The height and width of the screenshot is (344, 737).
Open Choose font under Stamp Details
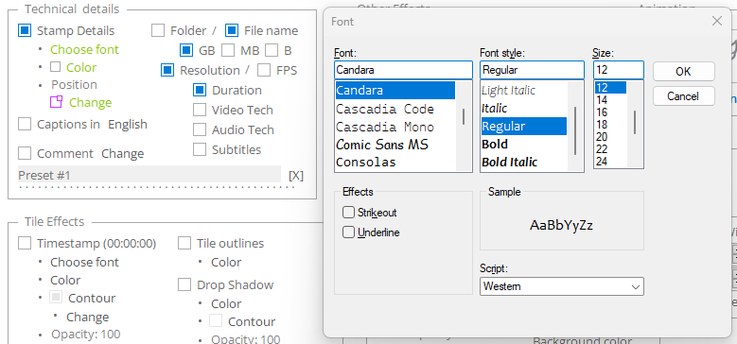tap(84, 49)
